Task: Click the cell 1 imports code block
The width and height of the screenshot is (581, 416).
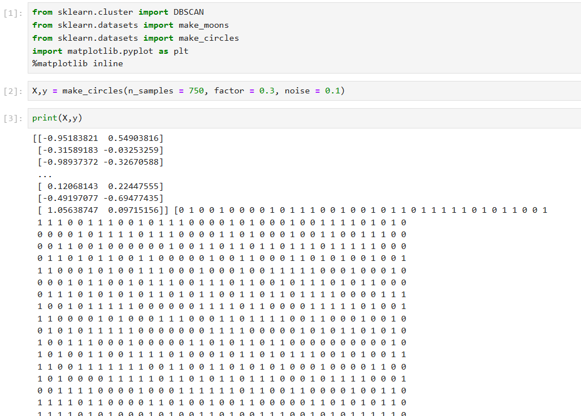Action: pyautogui.click(x=304, y=38)
